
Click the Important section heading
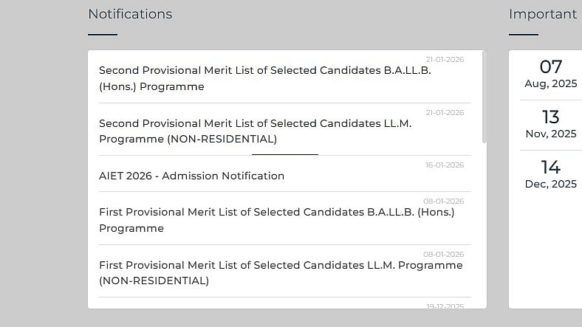(x=543, y=14)
